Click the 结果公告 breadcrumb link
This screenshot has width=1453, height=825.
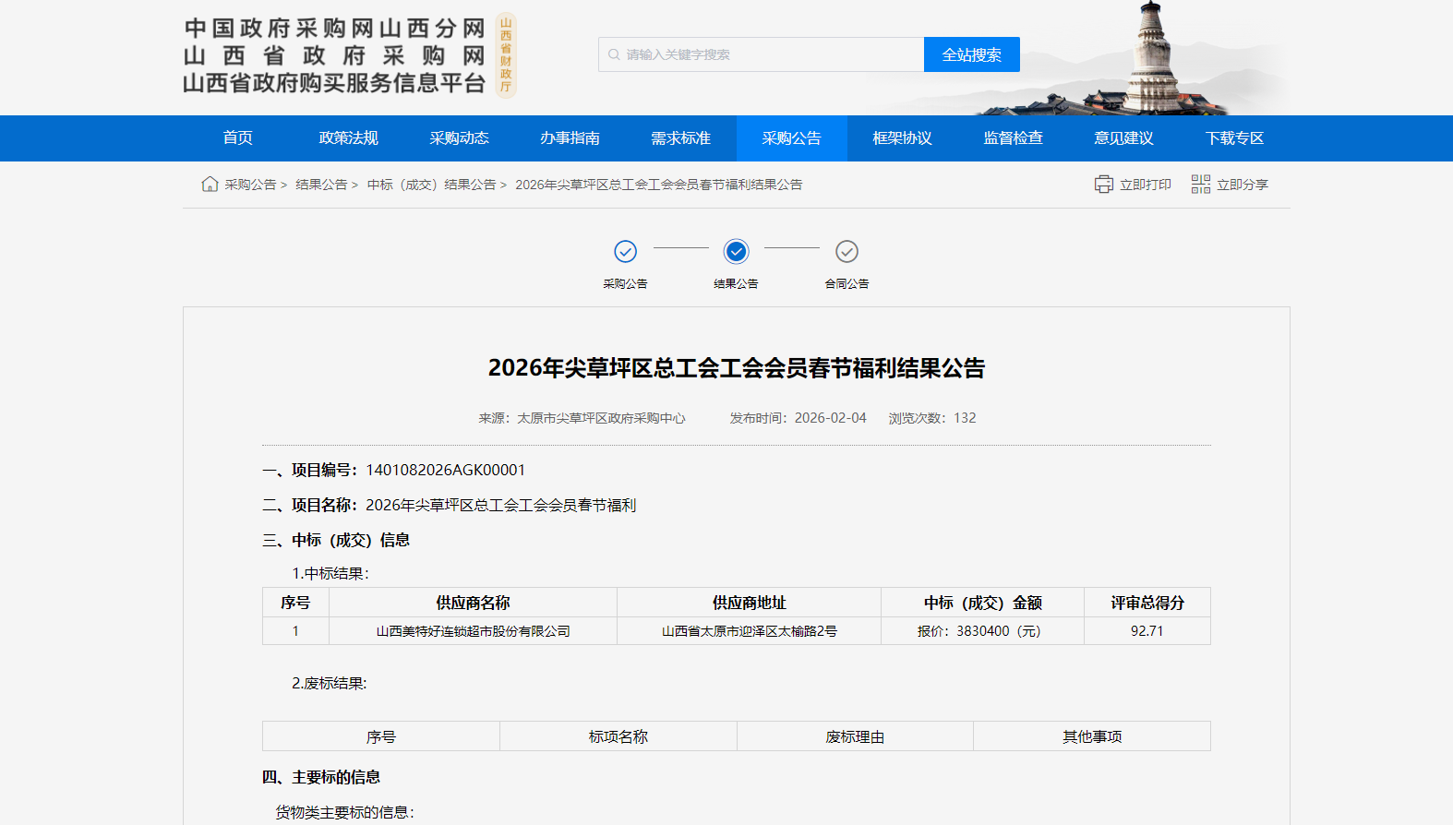coord(321,185)
